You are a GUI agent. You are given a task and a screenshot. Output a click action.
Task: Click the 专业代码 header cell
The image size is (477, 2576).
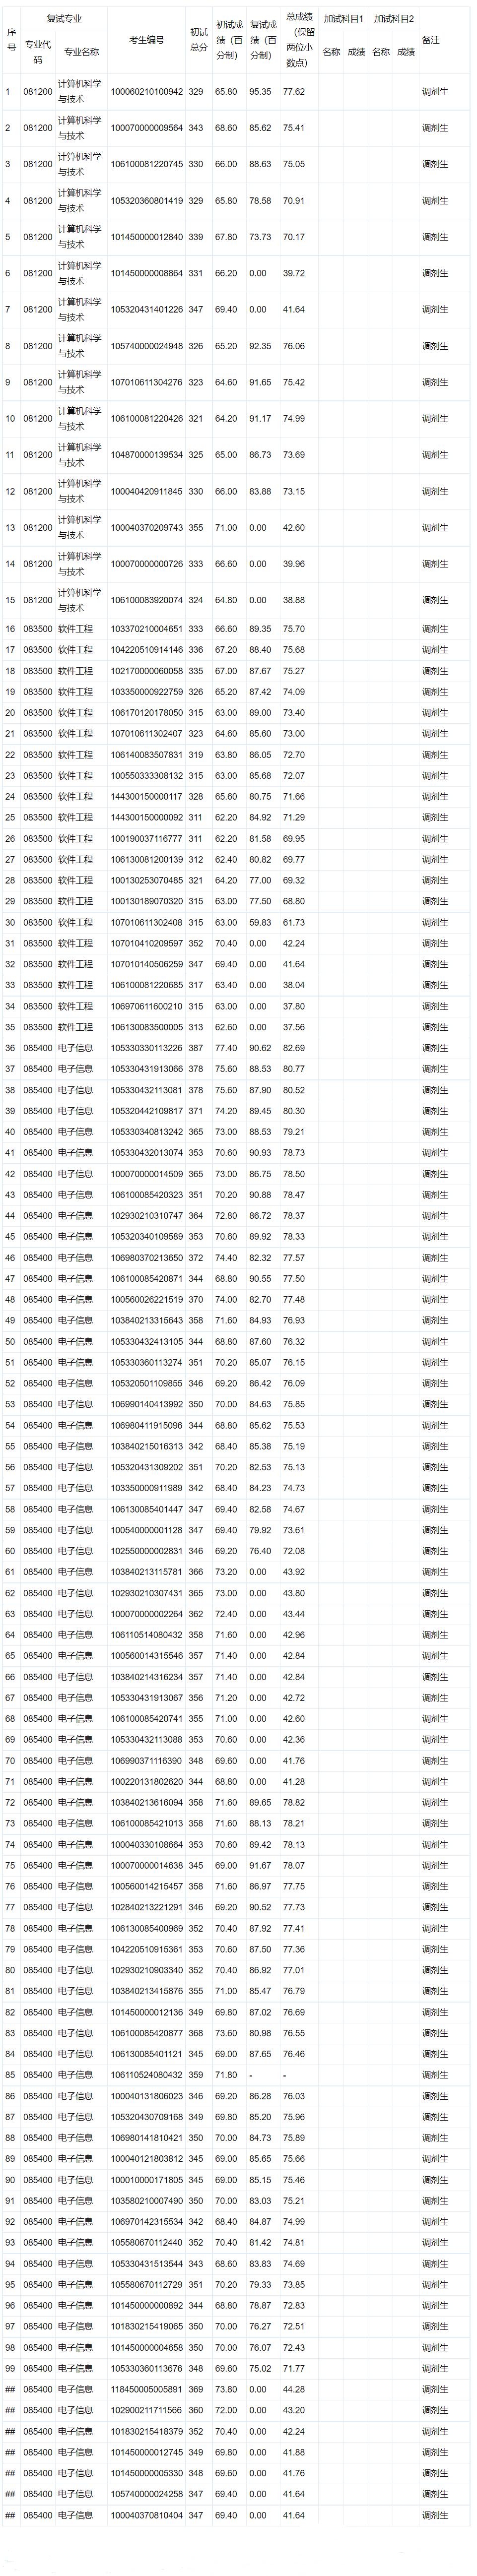pyautogui.click(x=37, y=52)
